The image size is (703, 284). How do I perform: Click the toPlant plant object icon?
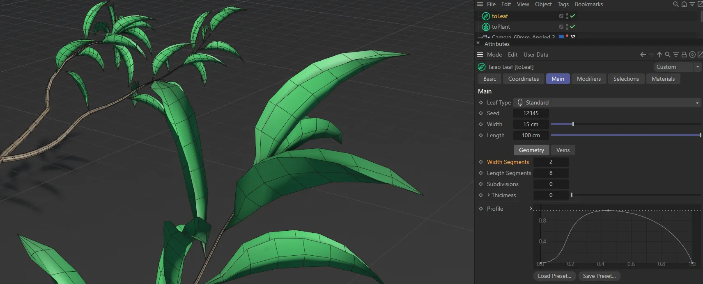(486, 27)
